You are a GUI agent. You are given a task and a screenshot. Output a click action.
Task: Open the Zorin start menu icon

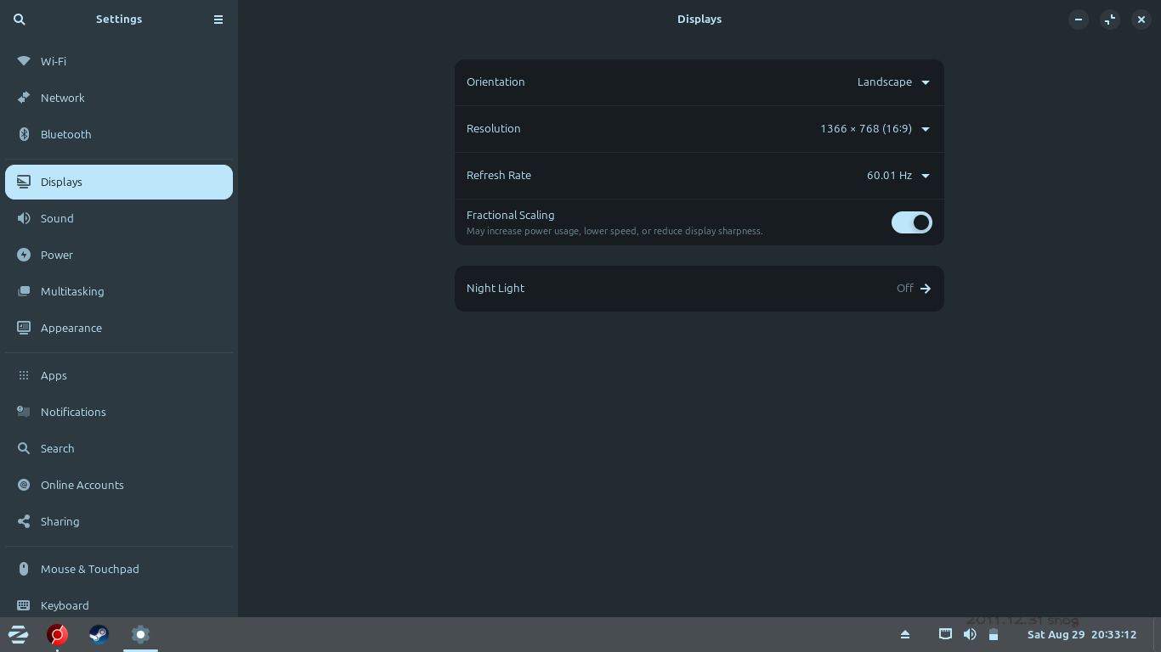point(18,634)
